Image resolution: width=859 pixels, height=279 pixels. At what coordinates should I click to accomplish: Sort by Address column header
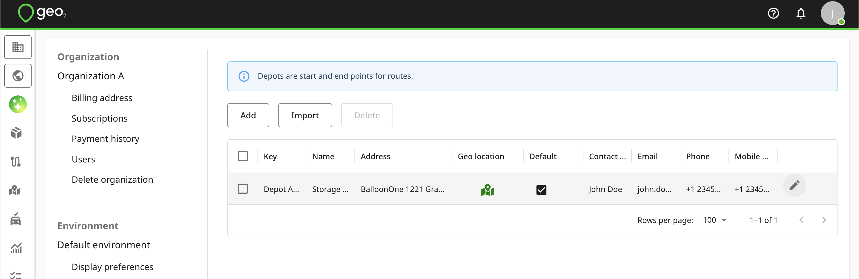coord(376,156)
